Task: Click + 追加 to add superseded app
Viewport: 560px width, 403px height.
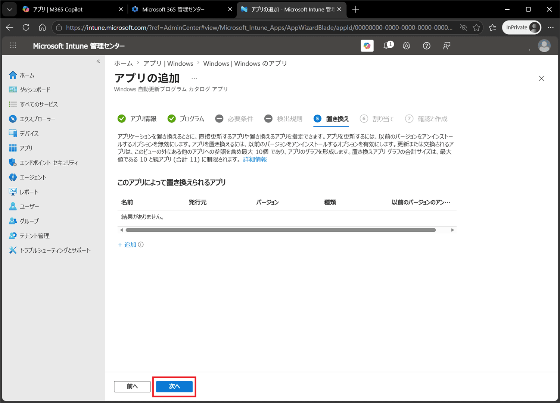Action: coord(127,245)
